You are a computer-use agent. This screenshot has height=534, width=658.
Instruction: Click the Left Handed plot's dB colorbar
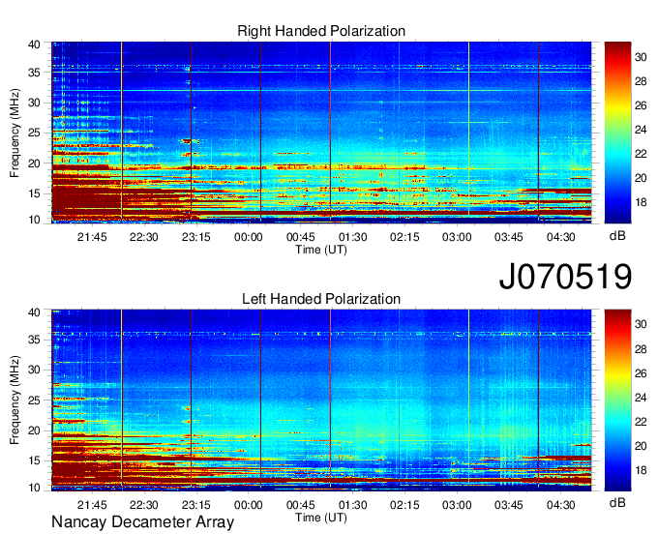[617, 400]
